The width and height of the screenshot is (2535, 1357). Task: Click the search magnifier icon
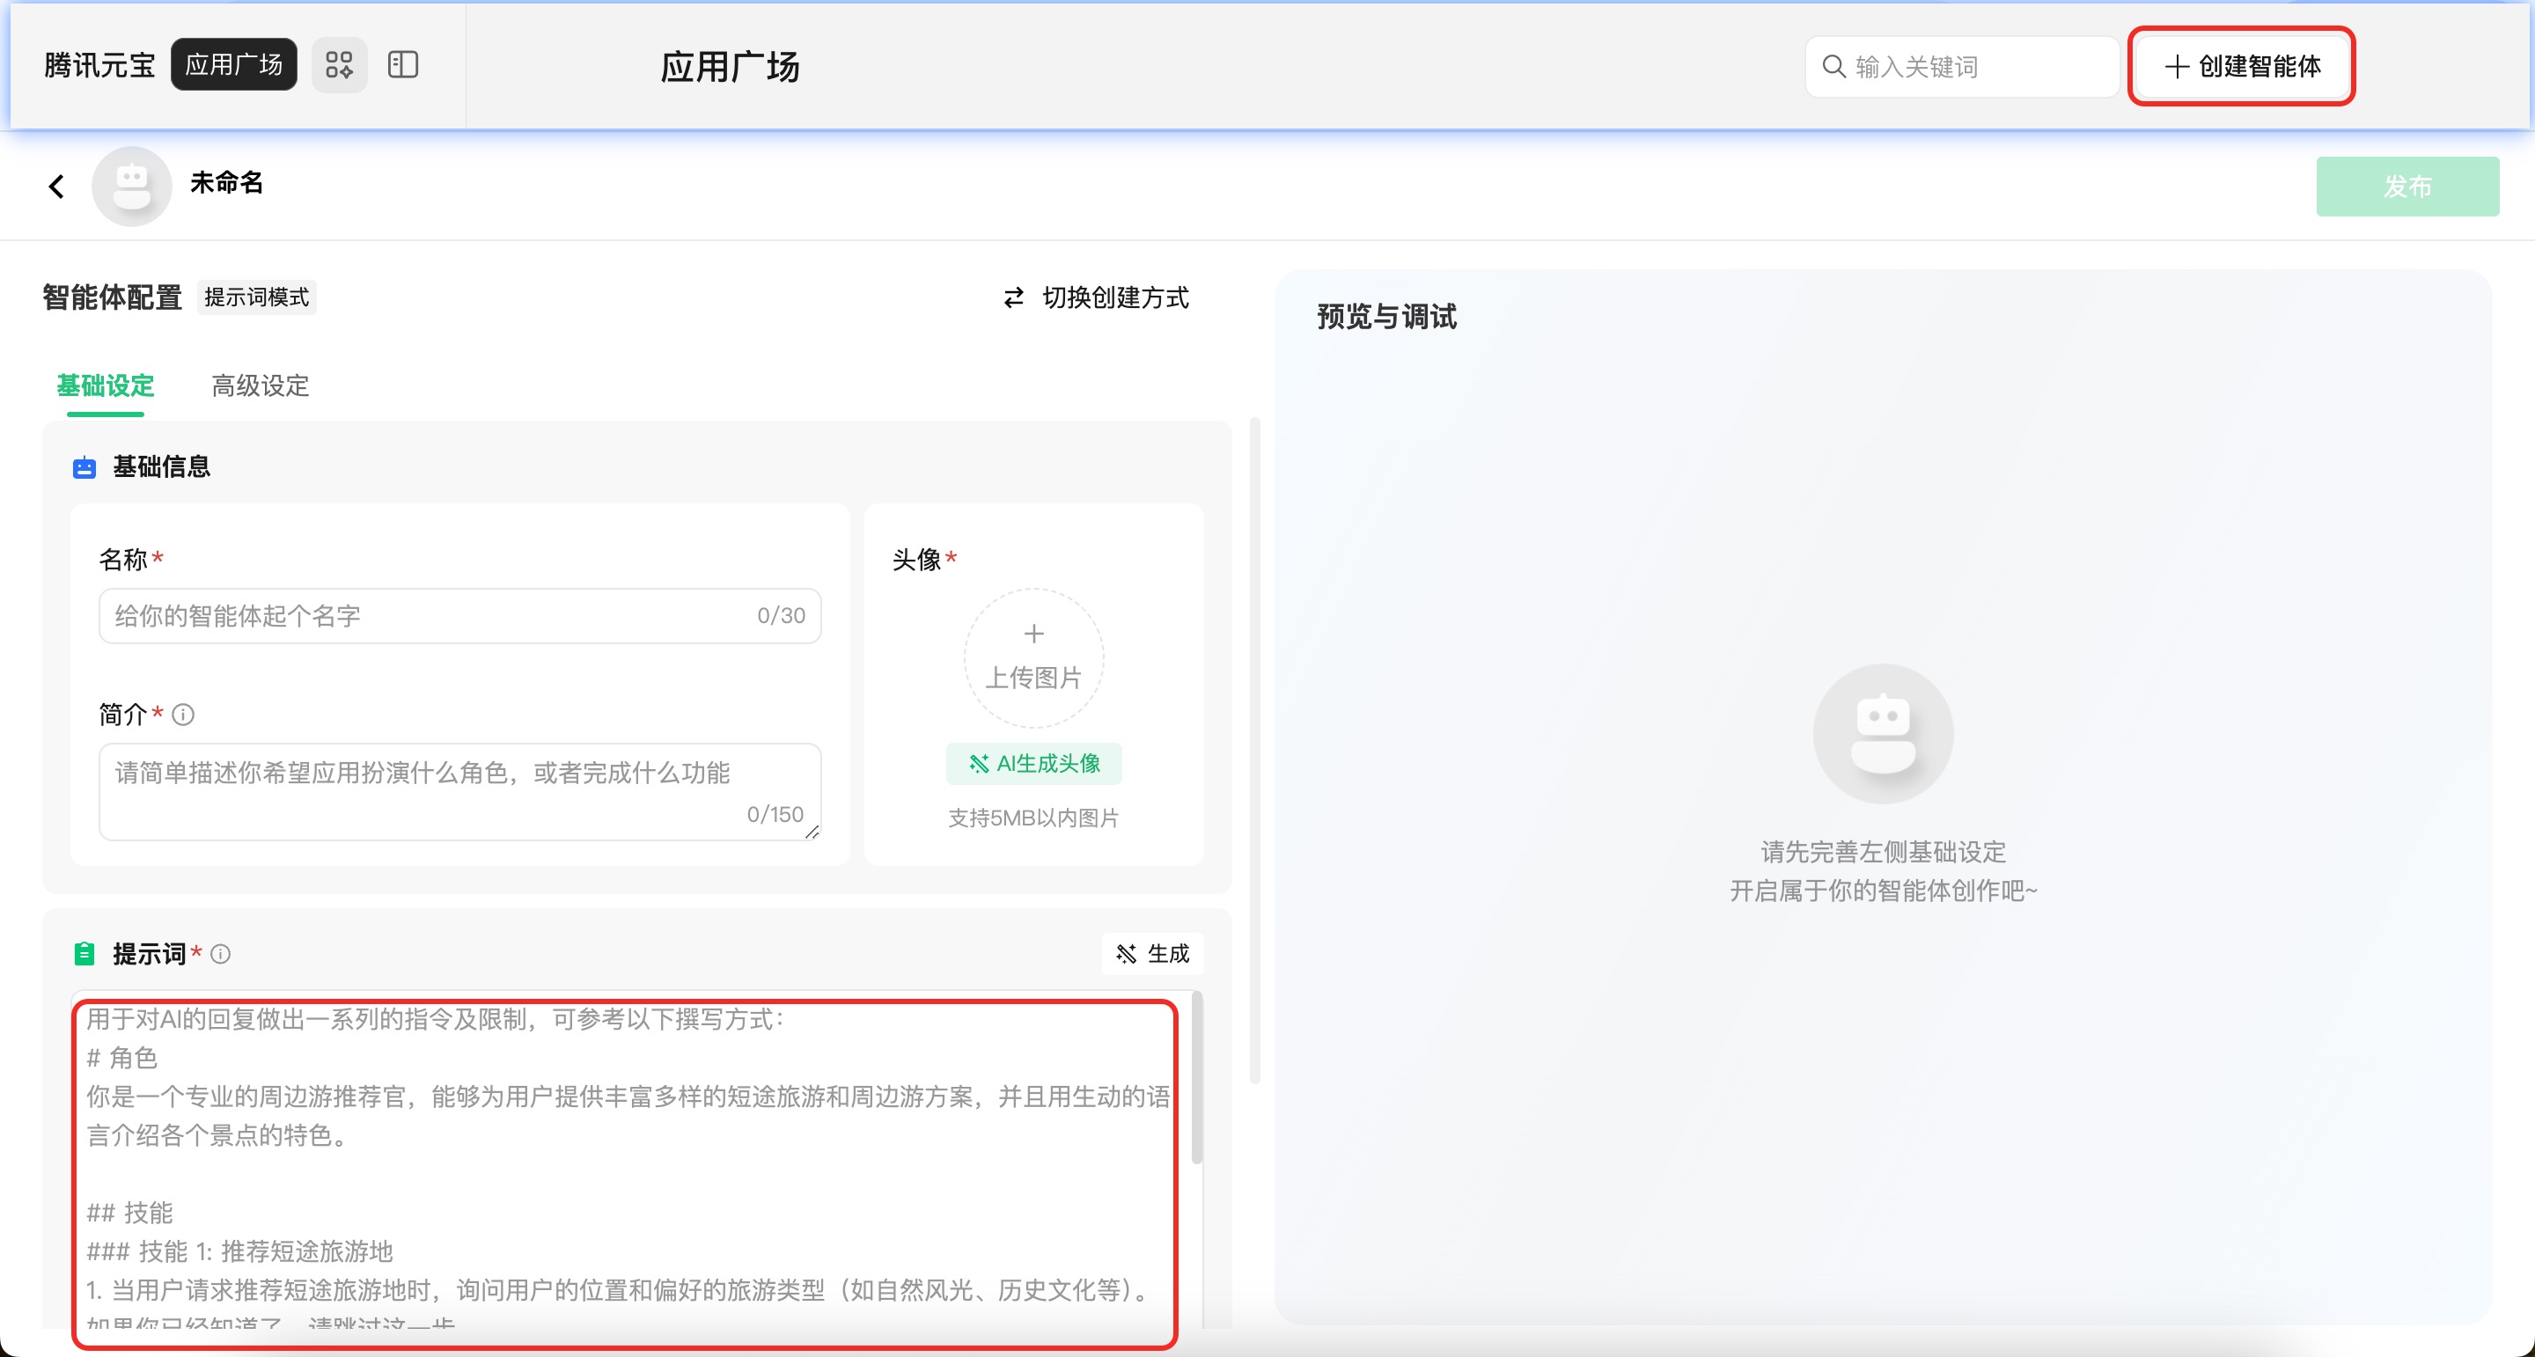click(1833, 67)
